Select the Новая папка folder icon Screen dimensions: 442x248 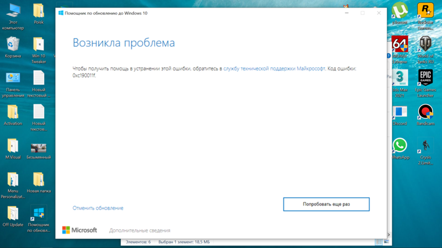39,182
